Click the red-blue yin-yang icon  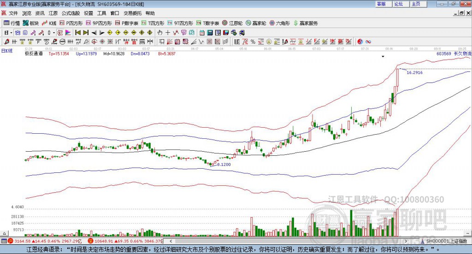click(x=360, y=41)
